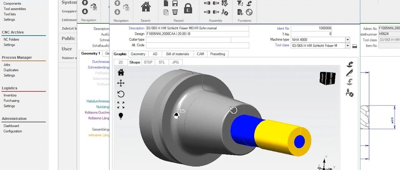Click the Alt. Code input field
Screen dimensions: 400x170
point(197,45)
